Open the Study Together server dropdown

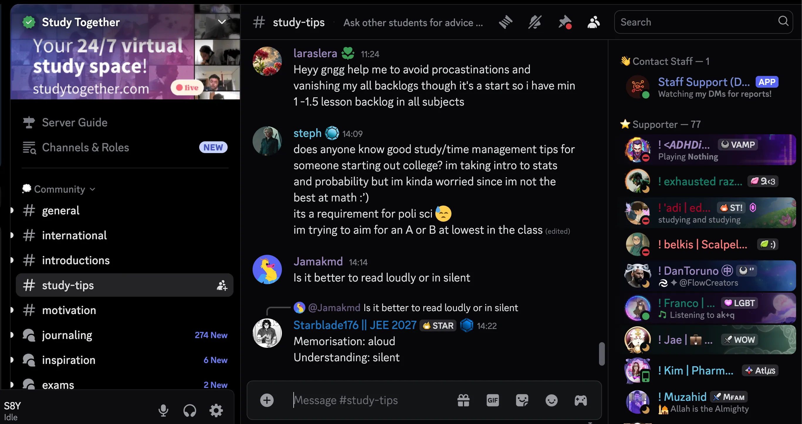click(222, 22)
